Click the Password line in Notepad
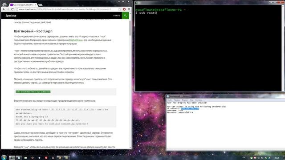The image size is (285, 160). coord(180,112)
